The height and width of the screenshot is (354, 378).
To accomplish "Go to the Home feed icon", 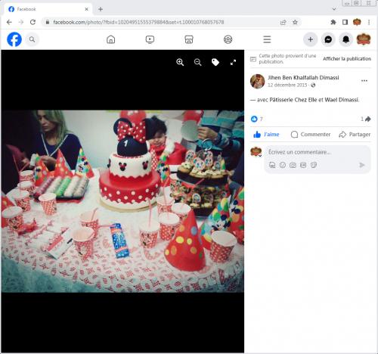I will [x=110, y=39].
